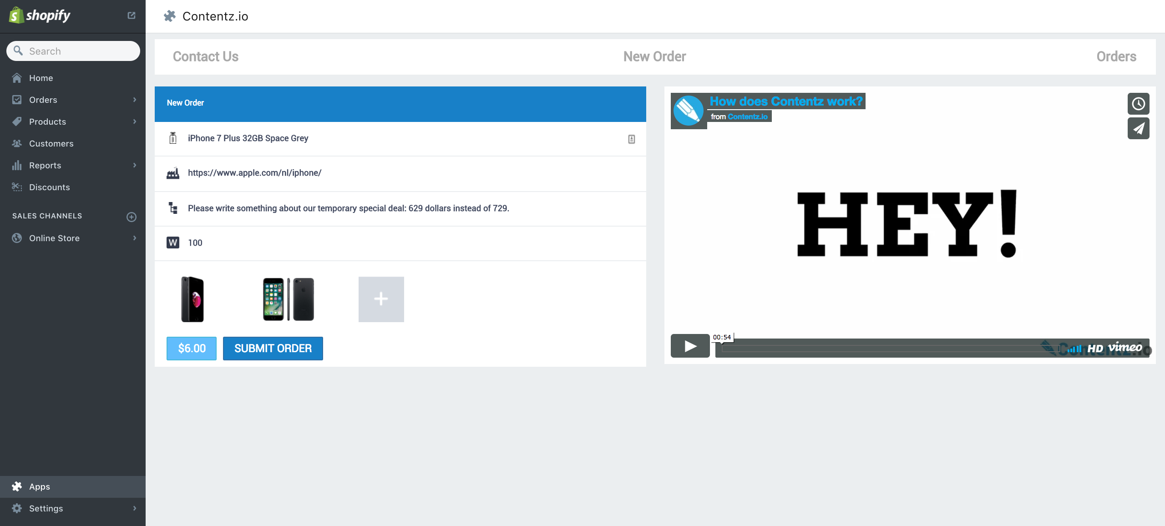1165x526 pixels.
Task: Click the iPhone 7 Plus product title field
Action: (x=400, y=139)
